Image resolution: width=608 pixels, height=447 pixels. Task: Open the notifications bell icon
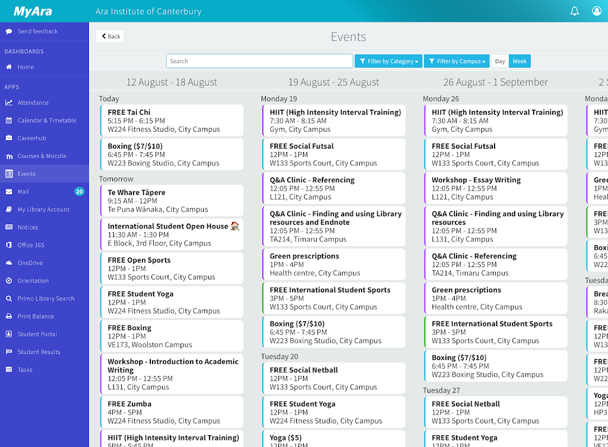(x=574, y=11)
